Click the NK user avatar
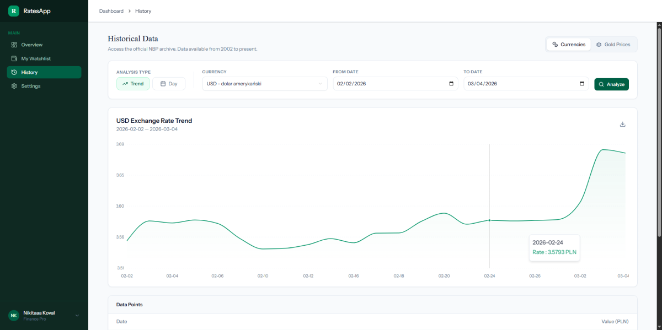The image size is (662, 330). point(14,315)
